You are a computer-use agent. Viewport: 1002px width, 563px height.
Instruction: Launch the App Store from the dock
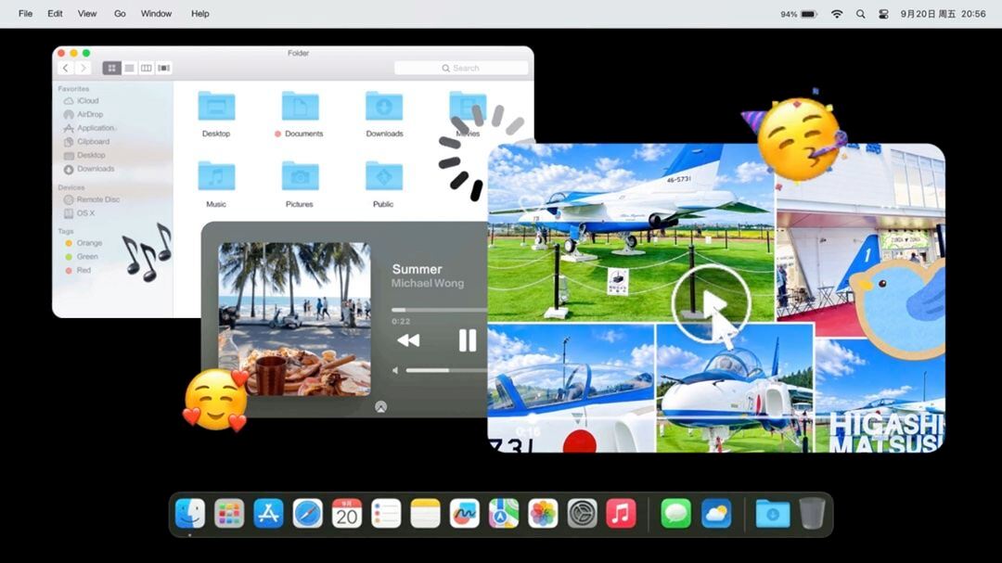[x=268, y=513]
